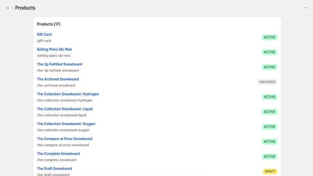Click the /the-collection-snowboard-oxygen handle
313x176 pixels.
click(x=63, y=130)
